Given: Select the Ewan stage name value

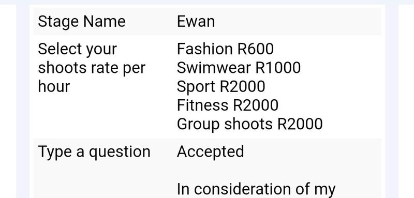Looking at the screenshot, I should pyautogui.click(x=196, y=21).
